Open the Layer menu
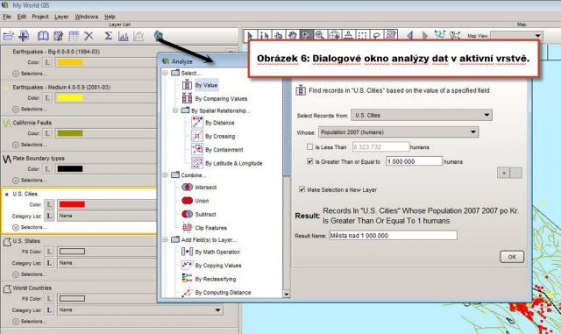The width and height of the screenshot is (561, 334). pyautogui.click(x=61, y=17)
